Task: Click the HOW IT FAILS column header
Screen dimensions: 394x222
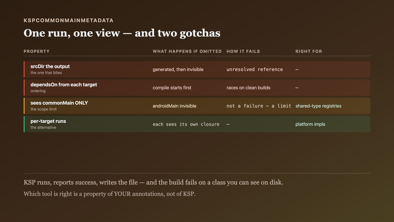Action: point(243,51)
